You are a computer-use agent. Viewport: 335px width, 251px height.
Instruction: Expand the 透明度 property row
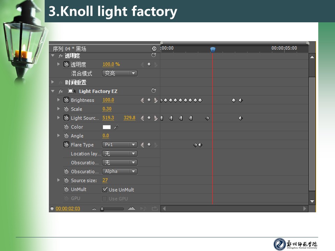tap(58, 64)
